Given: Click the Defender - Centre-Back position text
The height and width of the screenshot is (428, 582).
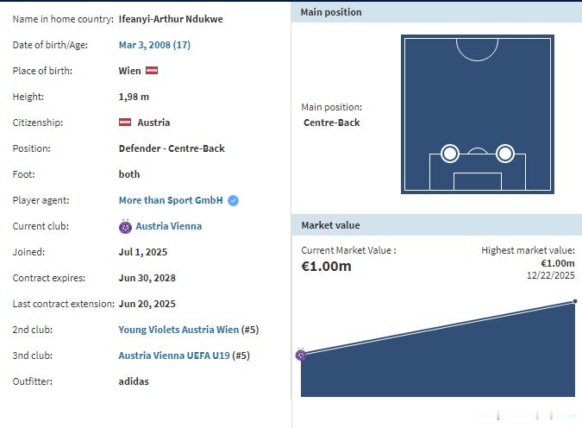Looking at the screenshot, I should point(172,148).
